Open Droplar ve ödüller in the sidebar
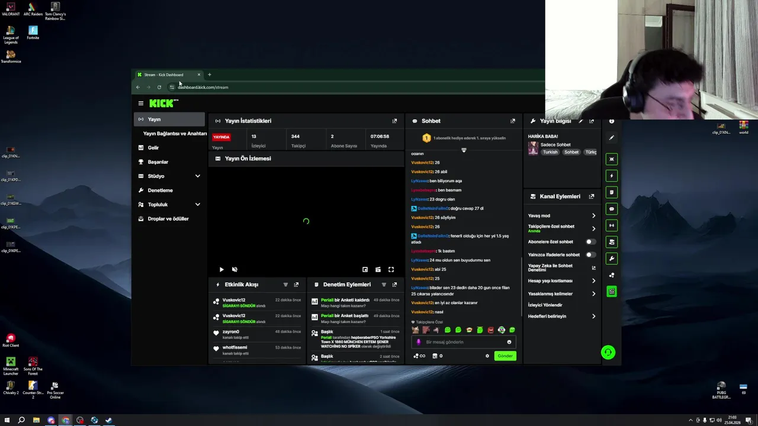Screen dimensions: 758x426 [x=171, y=219]
